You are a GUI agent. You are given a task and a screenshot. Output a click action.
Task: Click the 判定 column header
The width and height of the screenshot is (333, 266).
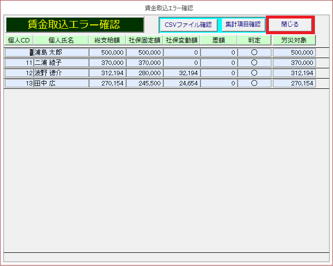[x=254, y=40]
